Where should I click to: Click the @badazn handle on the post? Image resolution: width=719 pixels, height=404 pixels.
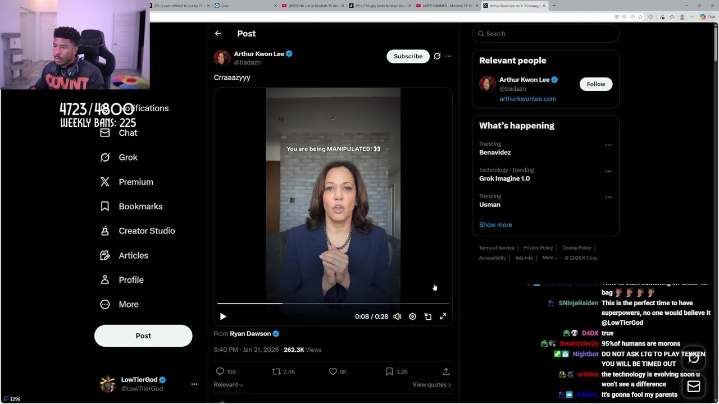click(247, 63)
